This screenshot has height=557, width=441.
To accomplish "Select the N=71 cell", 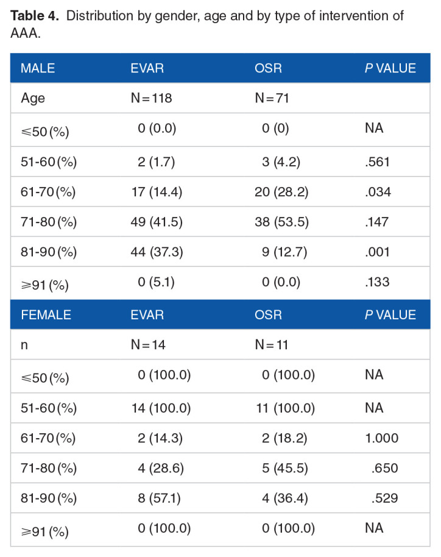I will pyautogui.click(x=272, y=98).
